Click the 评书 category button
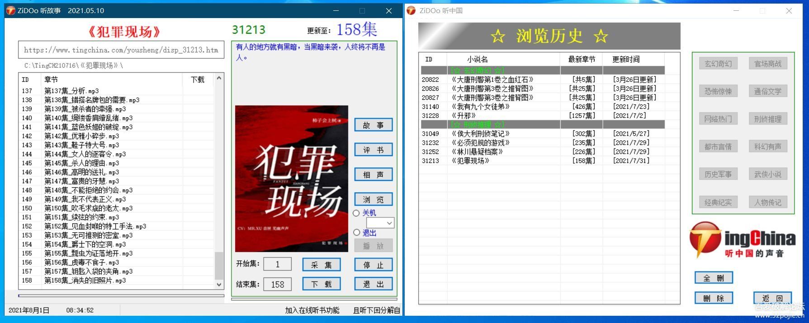The height and width of the screenshot is (323, 809). point(374,150)
